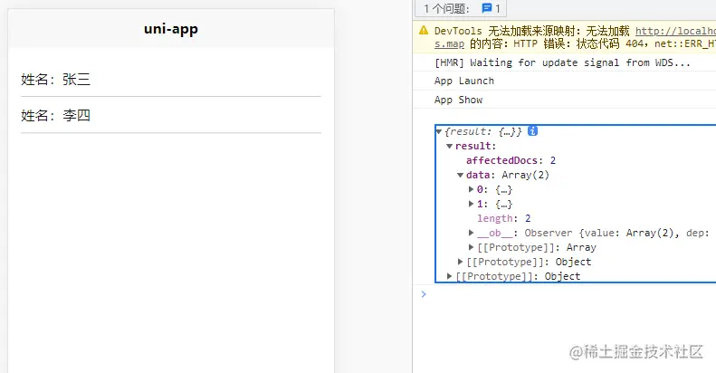This screenshot has height=373, width=716.
Task: Expand array item 0: {…}
Action: coord(471,189)
